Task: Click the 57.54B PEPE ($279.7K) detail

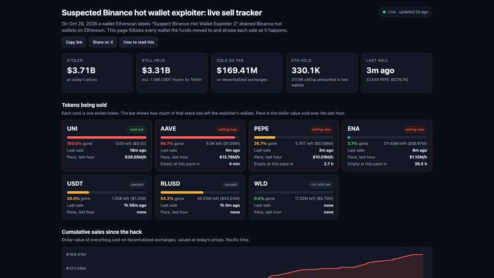Action: 388,79
